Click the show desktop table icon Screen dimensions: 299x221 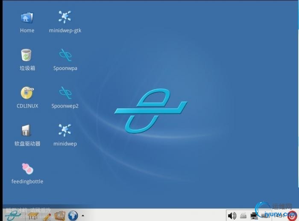point(33,216)
